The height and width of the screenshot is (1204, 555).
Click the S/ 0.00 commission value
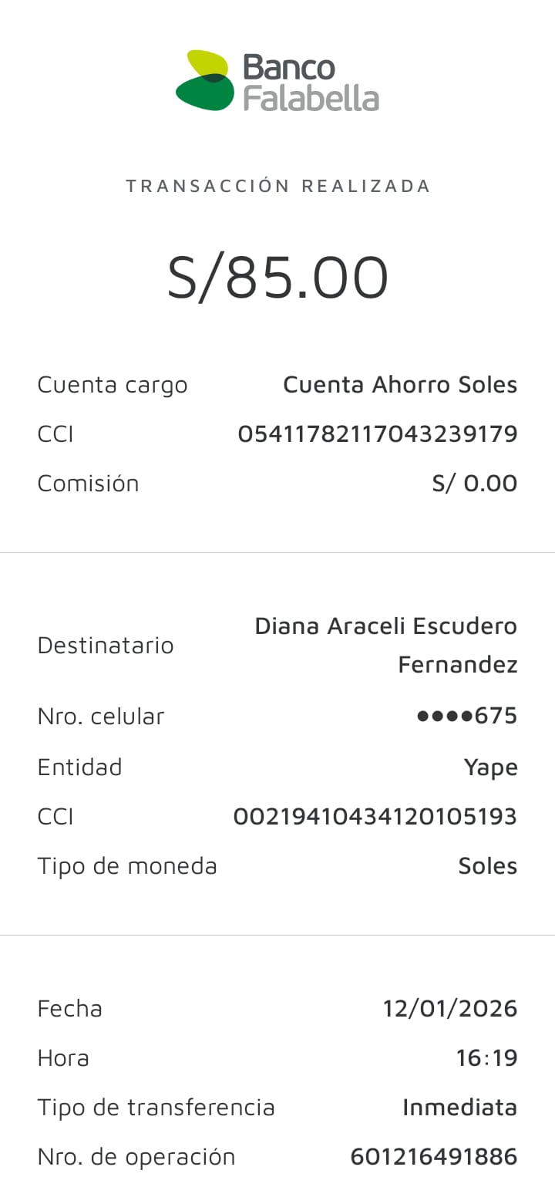click(x=474, y=484)
